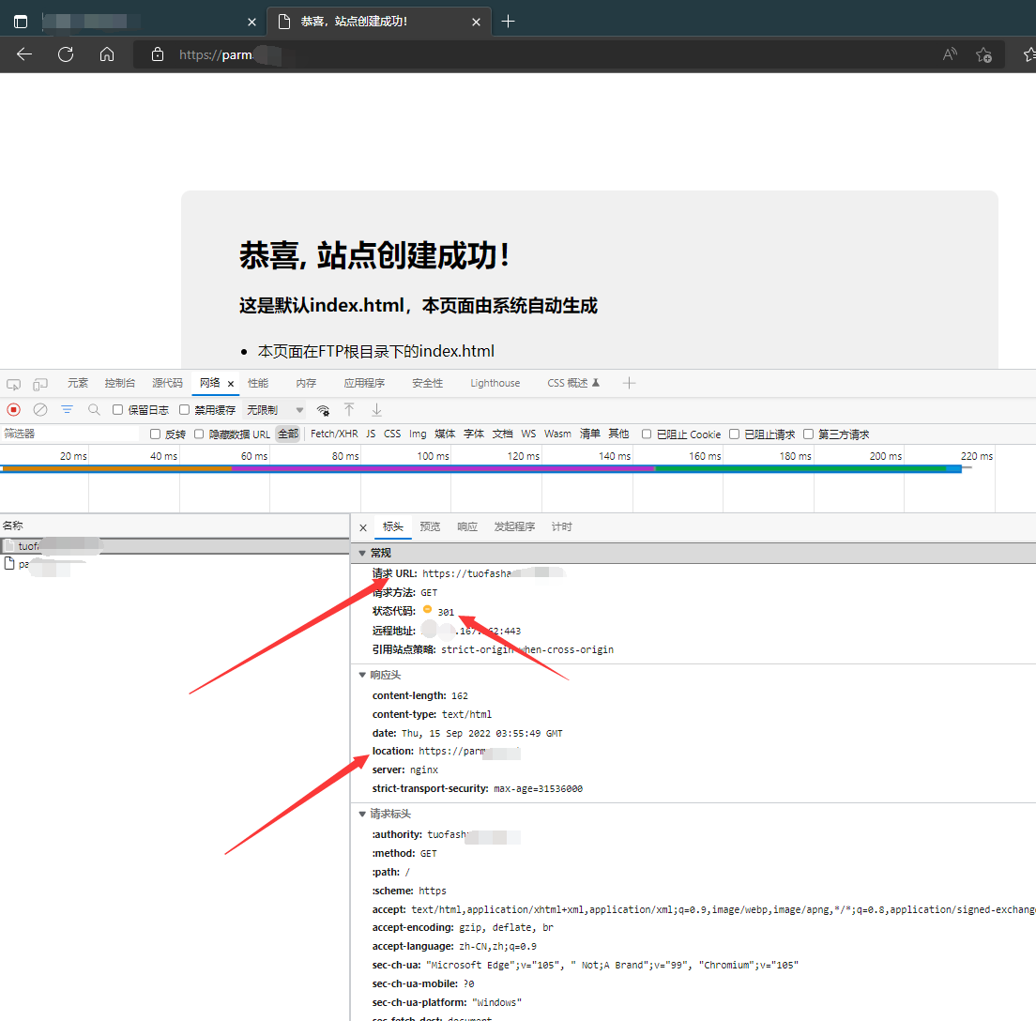Tick the 隐藏数据 URL checkbox
This screenshot has width=1036, height=1021.
(199, 434)
